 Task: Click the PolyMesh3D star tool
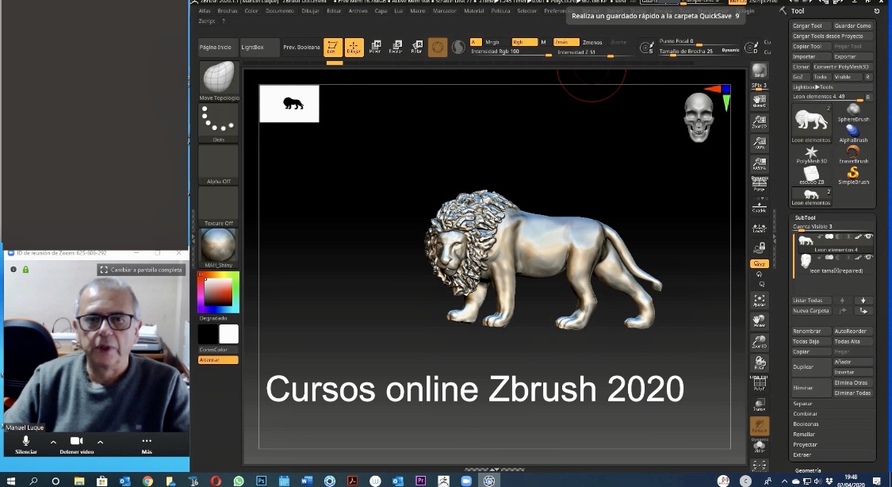tap(811, 152)
